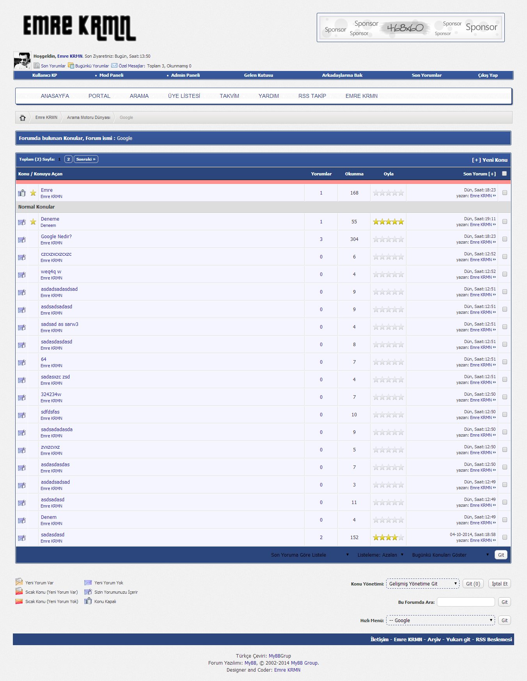Open the ÜYE LİSTESİ menu item
This screenshot has width=527, height=681.
tap(184, 96)
